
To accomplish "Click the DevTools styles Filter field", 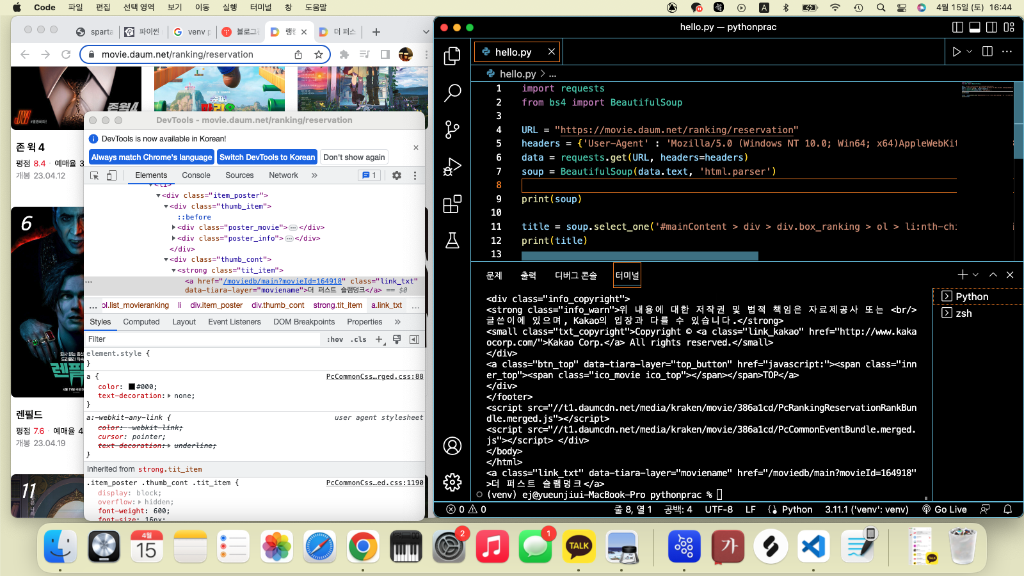I will (204, 339).
